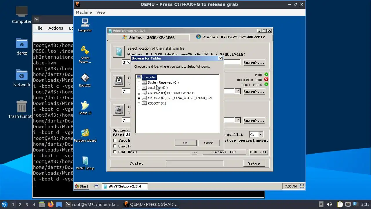Open the terminal Actions menu
The height and width of the screenshot is (209, 371).
pos(56,28)
